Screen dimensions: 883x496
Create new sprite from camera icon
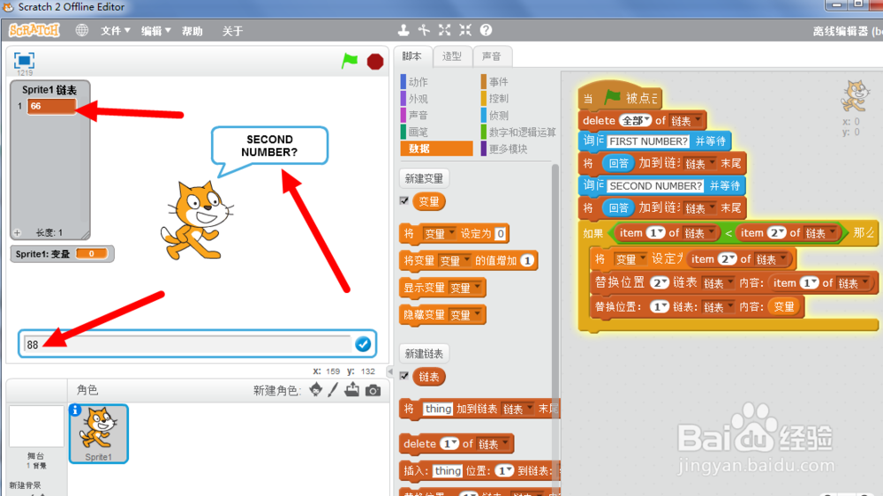point(373,390)
